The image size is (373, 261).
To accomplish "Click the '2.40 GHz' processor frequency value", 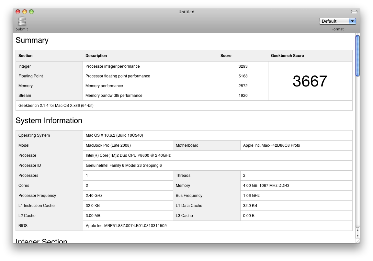I will point(94,196).
